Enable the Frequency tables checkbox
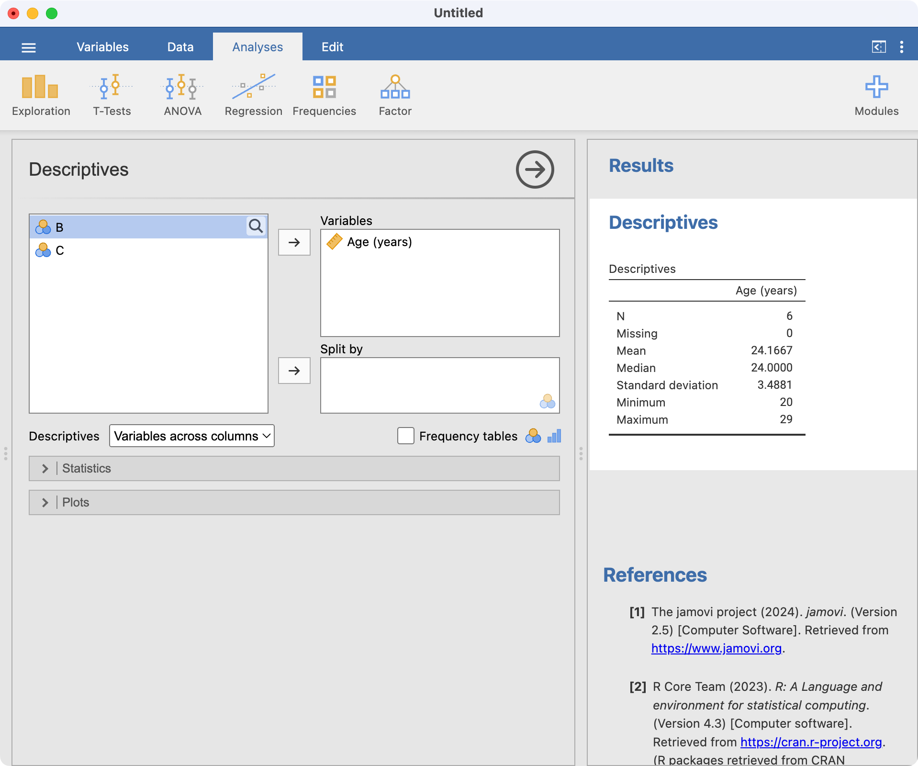 coord(405,436)
